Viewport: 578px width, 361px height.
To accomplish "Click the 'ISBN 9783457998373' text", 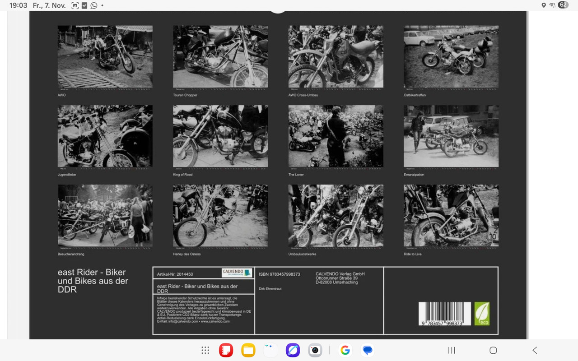I will [280, 274].
